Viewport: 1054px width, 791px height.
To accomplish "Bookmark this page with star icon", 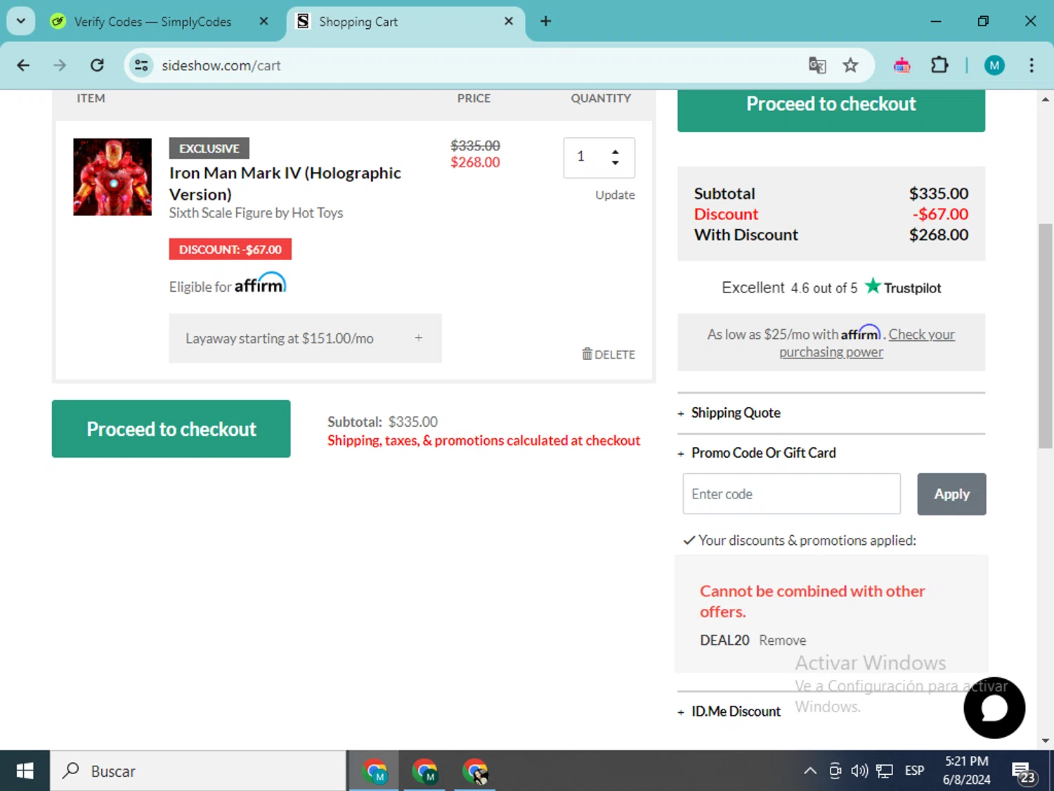I will [x=851, y=65].
